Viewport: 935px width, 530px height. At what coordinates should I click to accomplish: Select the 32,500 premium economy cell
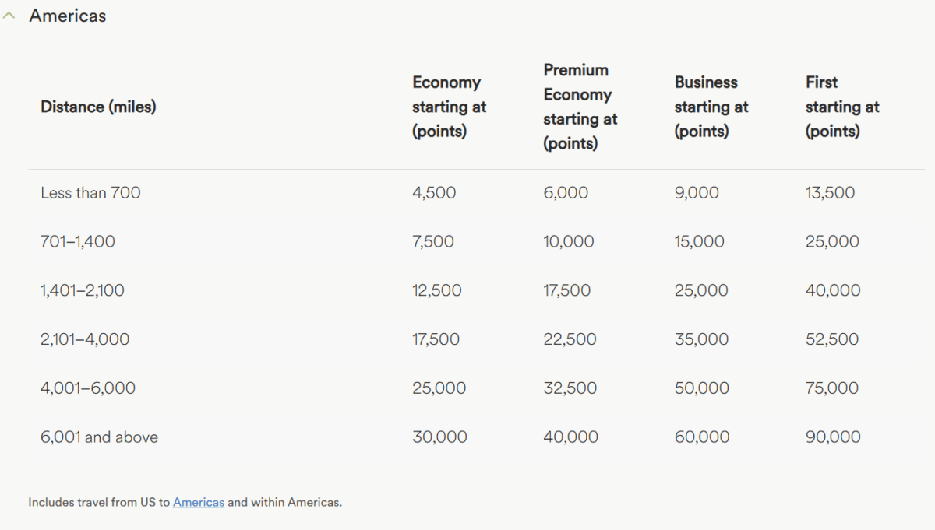pyautogui.click(x=570, y=388)
